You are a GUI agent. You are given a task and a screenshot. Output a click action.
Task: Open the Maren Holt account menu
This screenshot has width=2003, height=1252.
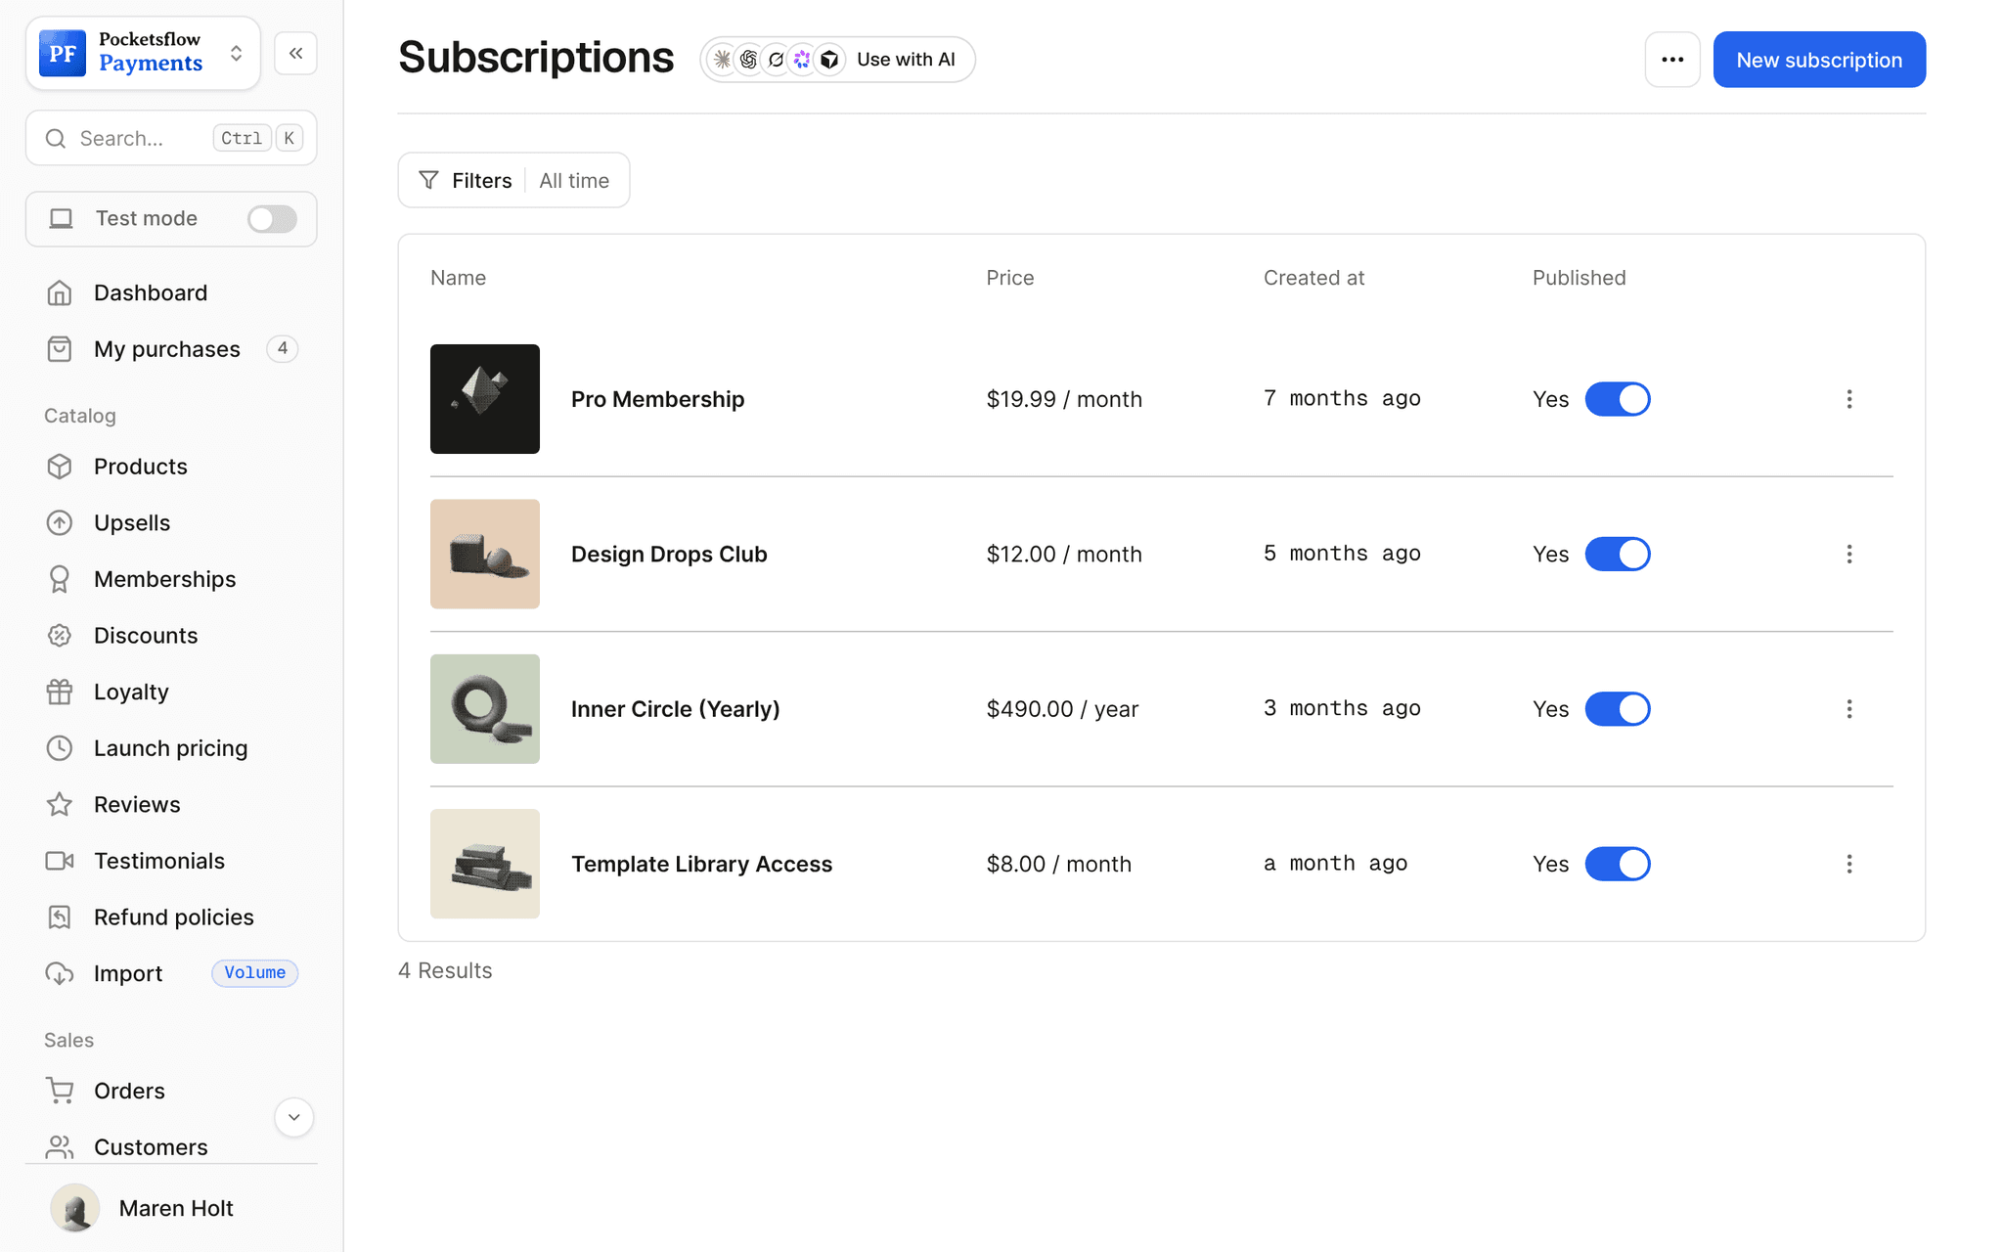[x=171, y=1208]
